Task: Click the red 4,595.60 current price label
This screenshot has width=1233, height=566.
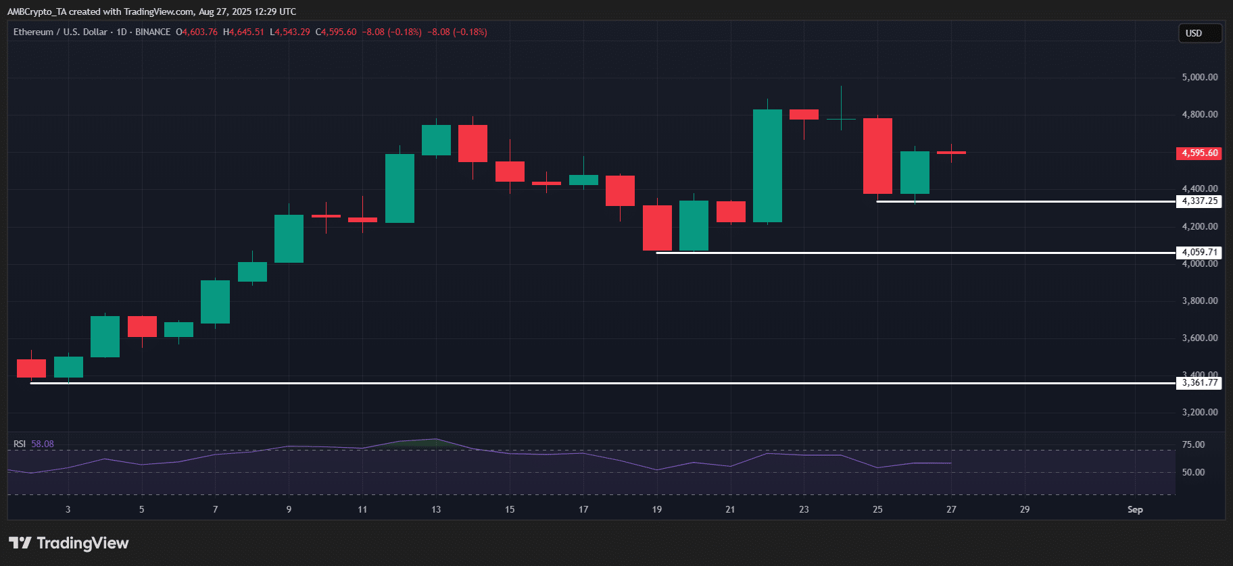Action: point(1199,153)
